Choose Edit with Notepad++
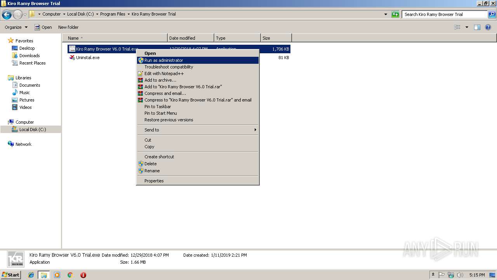The width and height of the screenshot is (497, 280). coord(198,73)
